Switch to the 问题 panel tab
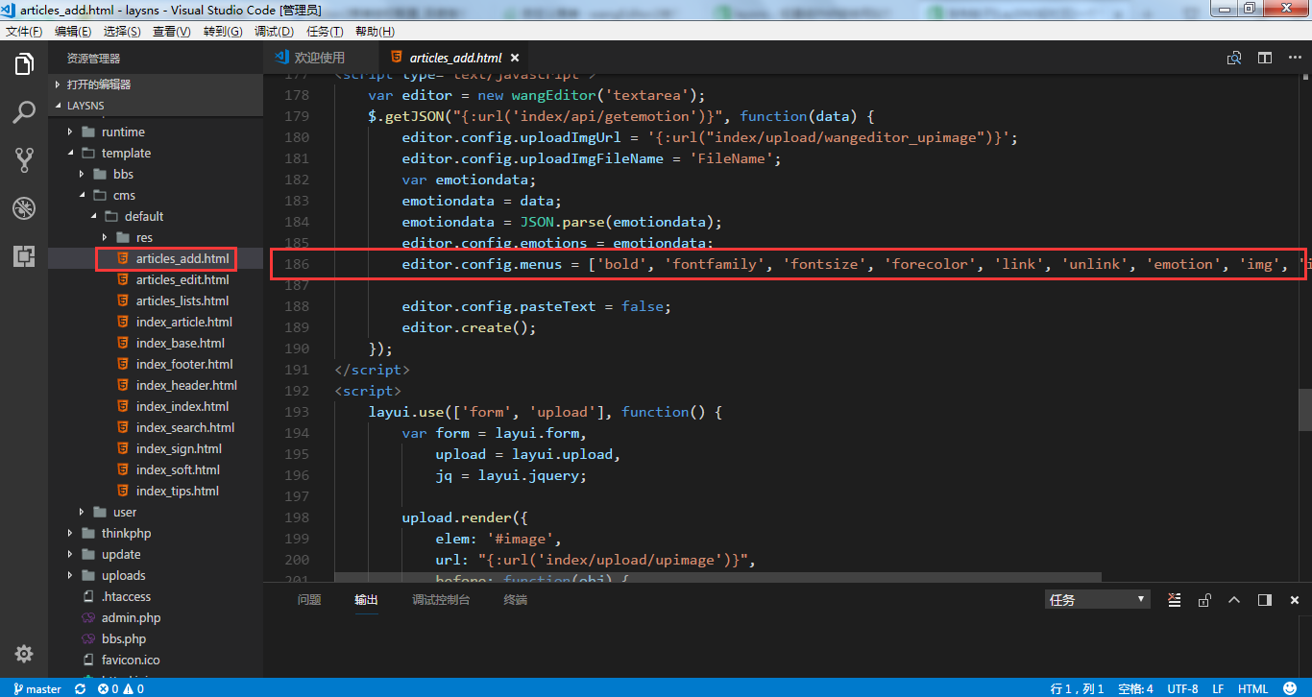1312x697 pixels. [x=309, y=600]
